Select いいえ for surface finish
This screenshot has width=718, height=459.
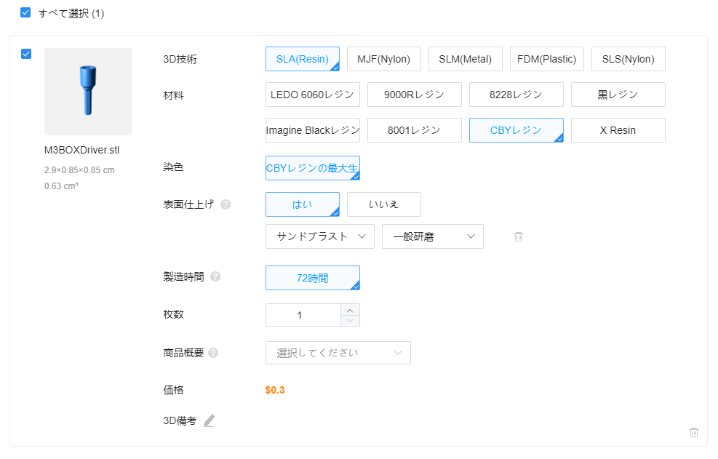383,204
